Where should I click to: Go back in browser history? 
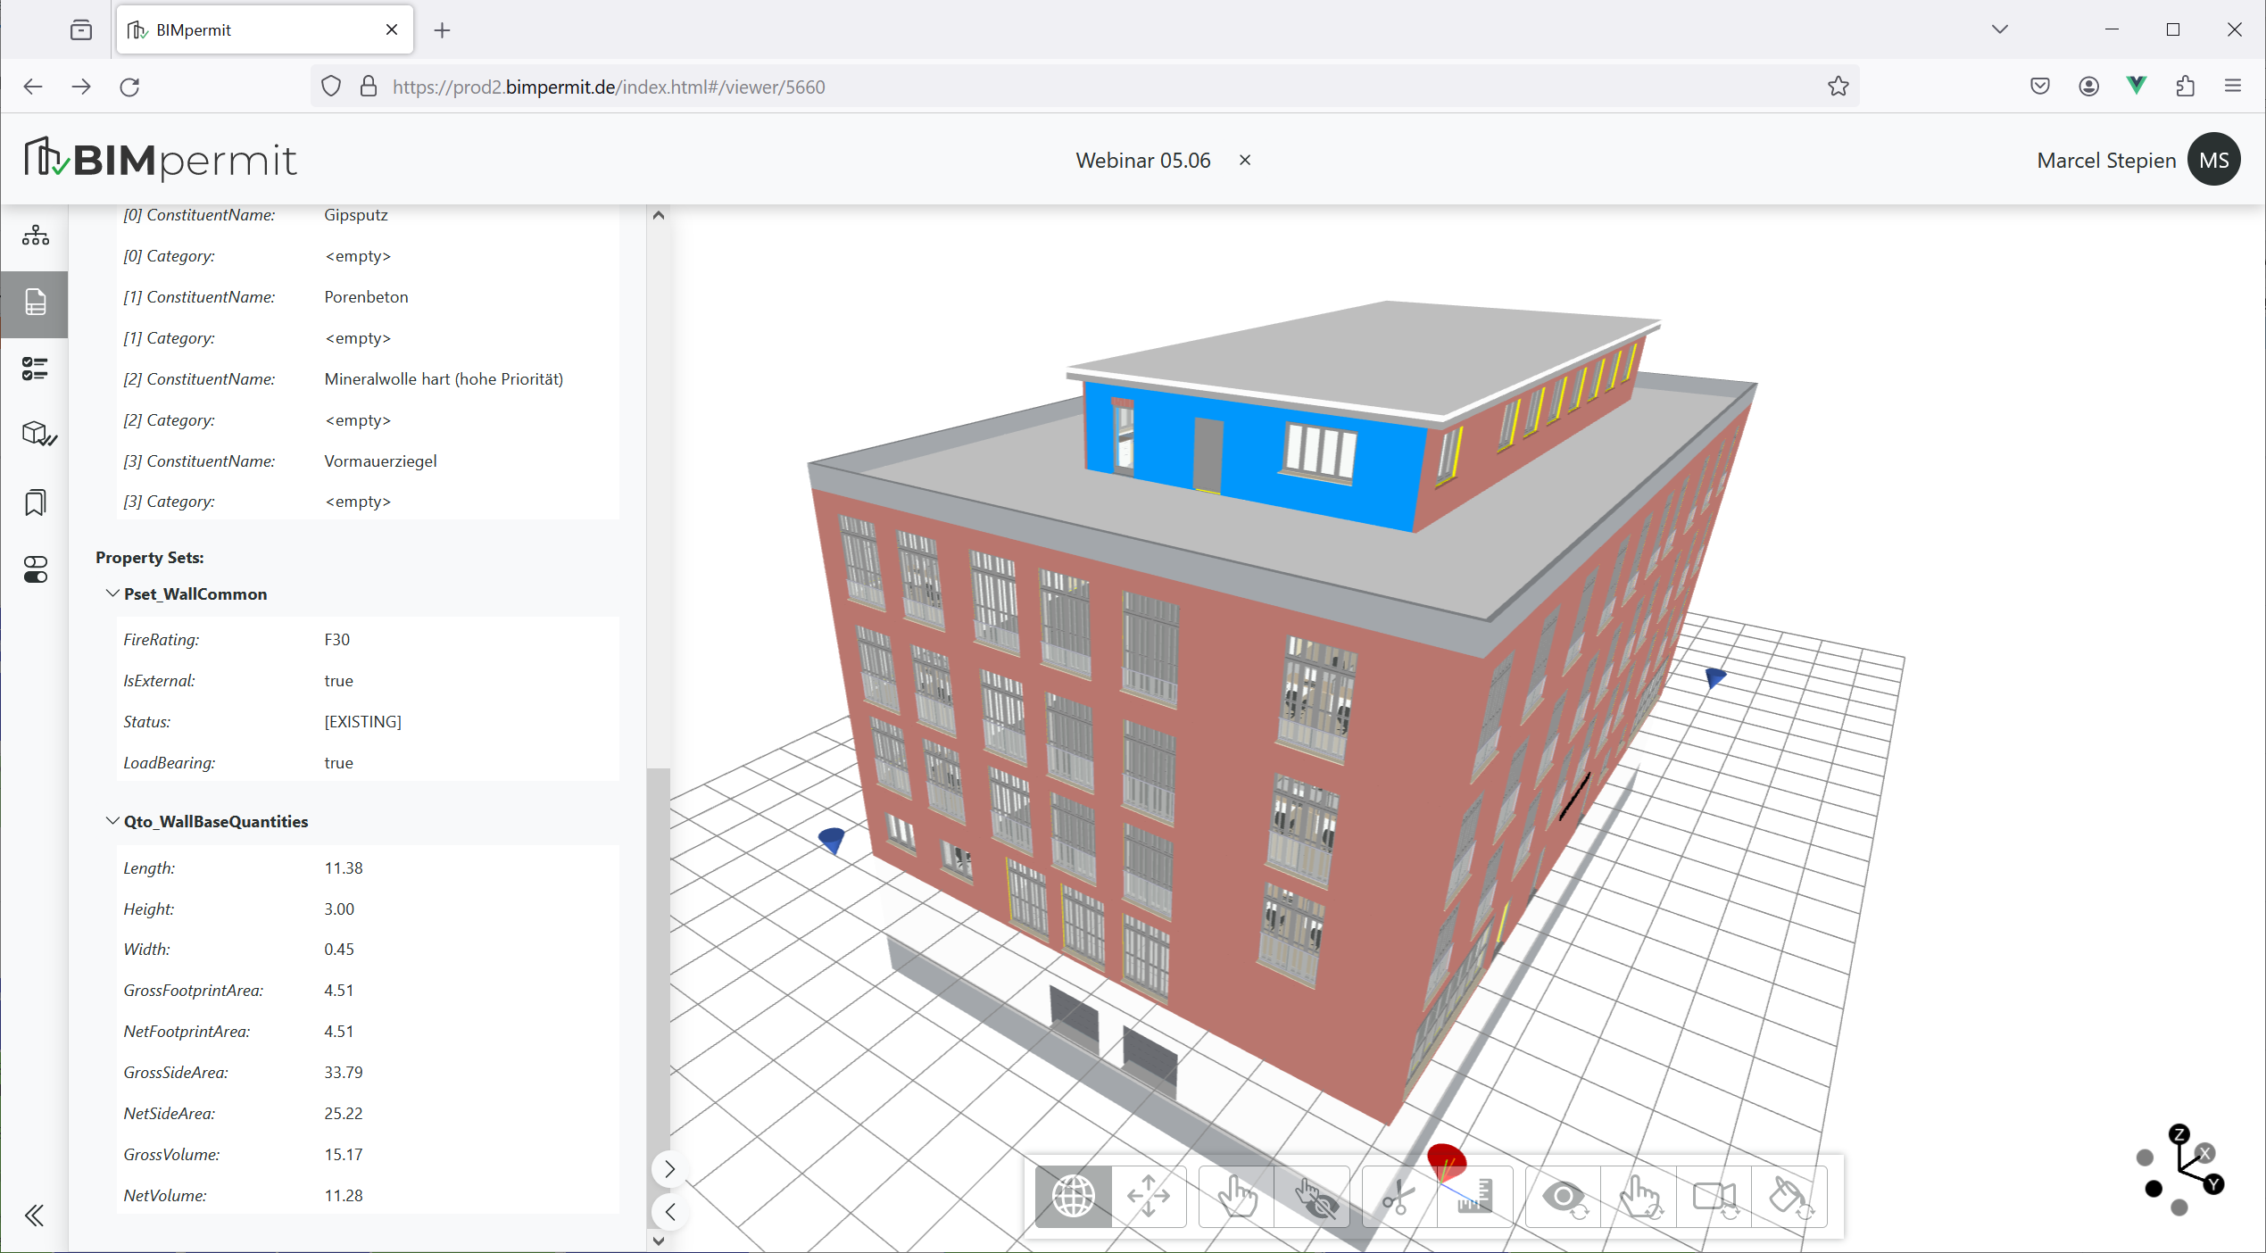click(x=33, y=87)
